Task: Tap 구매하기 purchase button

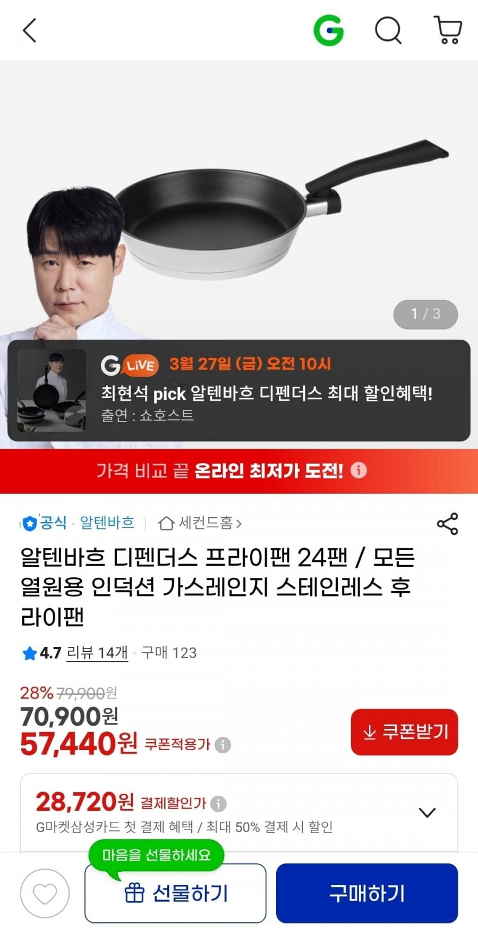Action: pos(367,893)
